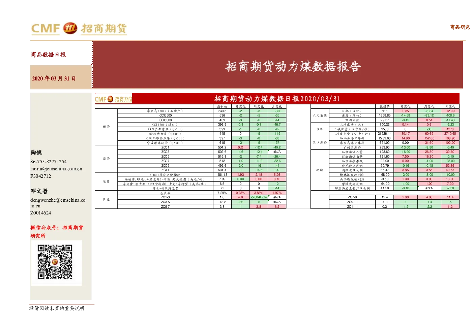Click the '港口库存' category cell
Screen dimensions: 473x334
coord(320,142)
